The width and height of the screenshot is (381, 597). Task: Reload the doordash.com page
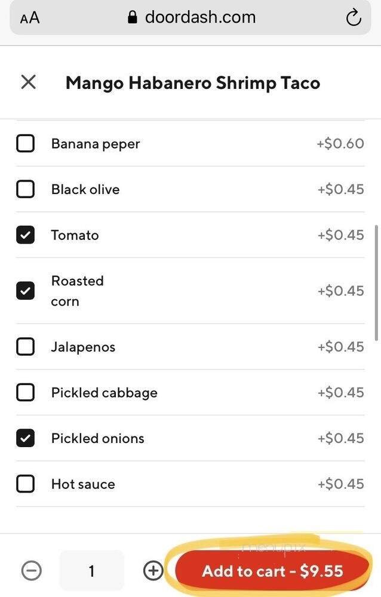pos(354,17)
